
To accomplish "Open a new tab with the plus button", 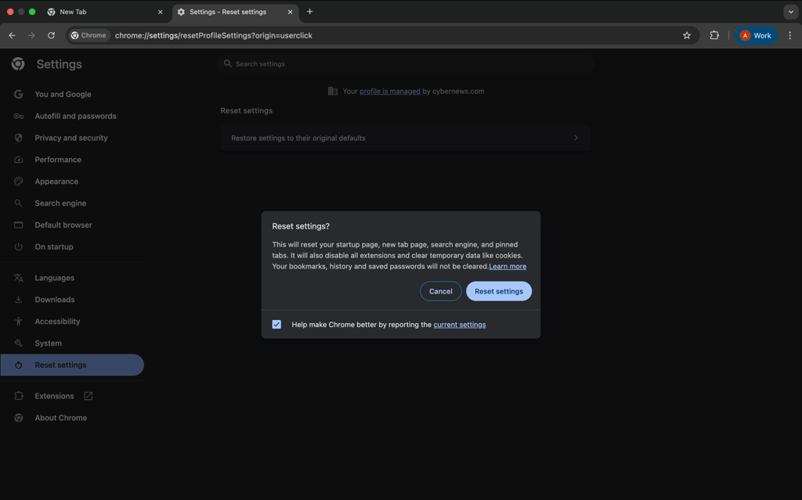I will (x=309, y=12).
